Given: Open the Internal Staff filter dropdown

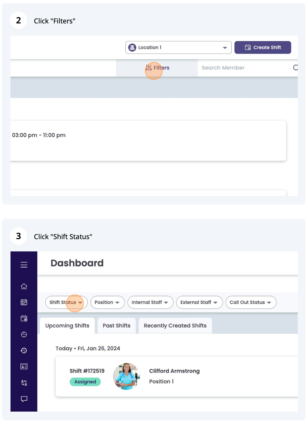Looking at the screenshot, I should tap(150, 302).
